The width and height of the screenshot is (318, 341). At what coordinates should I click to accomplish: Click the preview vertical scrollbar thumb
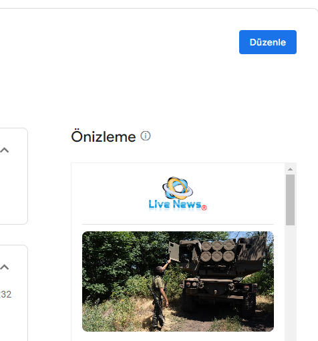click(x=290, y=200)
